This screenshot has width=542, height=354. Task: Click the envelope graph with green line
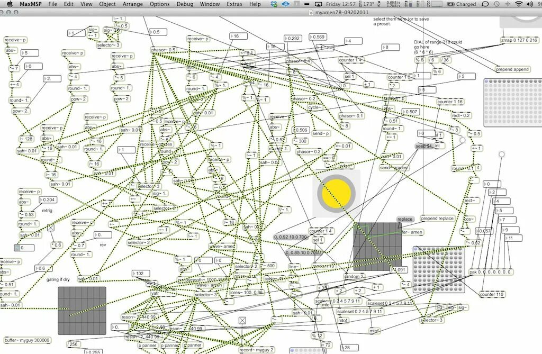tap(377, 247)
